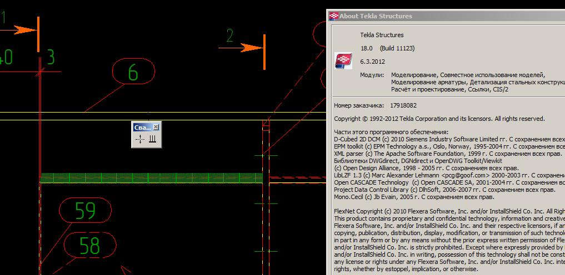Click the crosshair point icon in the floating toolbar

point(139,140)
